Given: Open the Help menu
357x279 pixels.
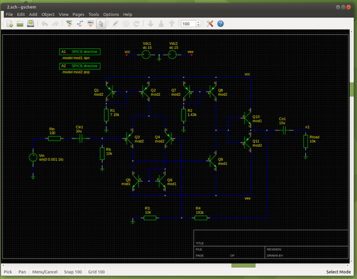Looking at the screenshot, I should (x=127, y=14).
